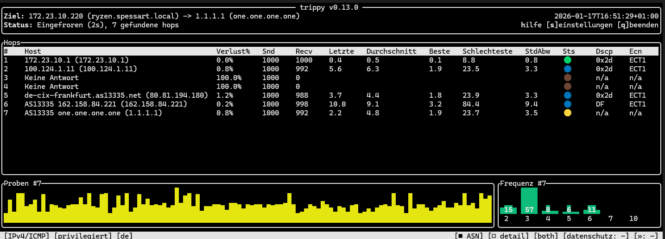Select the de-cix-frankfurt.as13335.net hop row
The width and height of the screenshot is (665, 239).
pos(331,95)
